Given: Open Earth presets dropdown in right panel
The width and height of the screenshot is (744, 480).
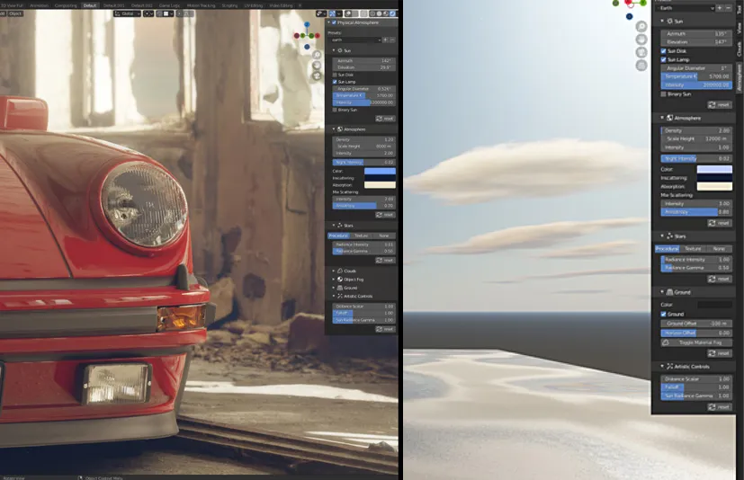Looking at the screenshot, I should pyautogui.click(x=685, y=8).
